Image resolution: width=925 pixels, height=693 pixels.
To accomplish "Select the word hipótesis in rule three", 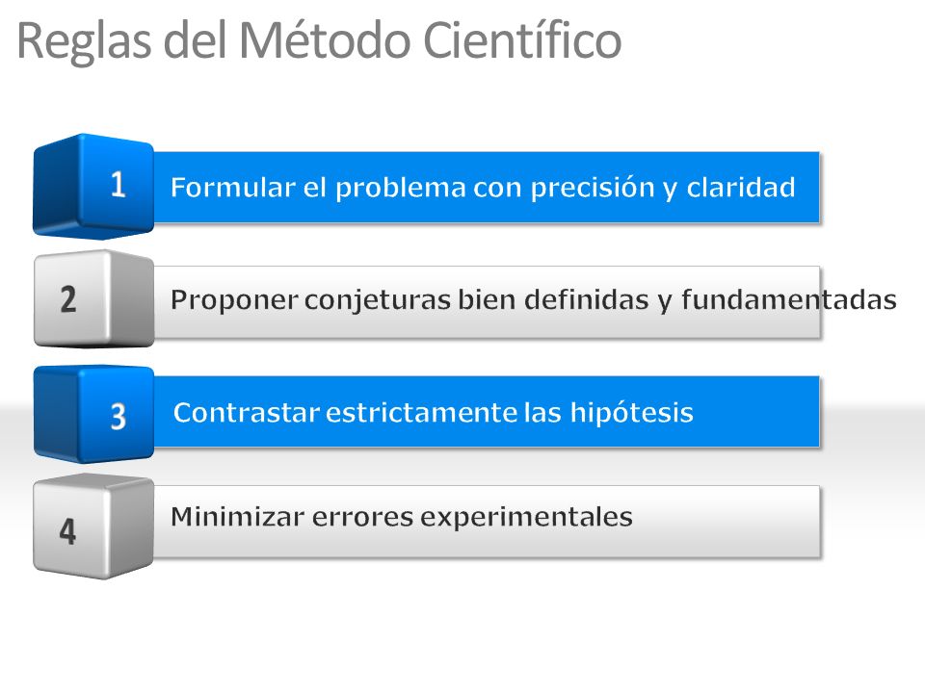I will pos(631,413).
